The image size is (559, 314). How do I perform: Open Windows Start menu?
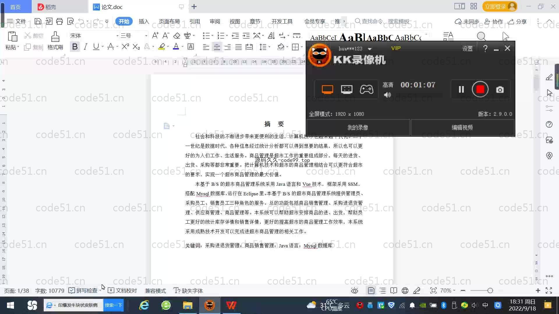pos(10,305)
